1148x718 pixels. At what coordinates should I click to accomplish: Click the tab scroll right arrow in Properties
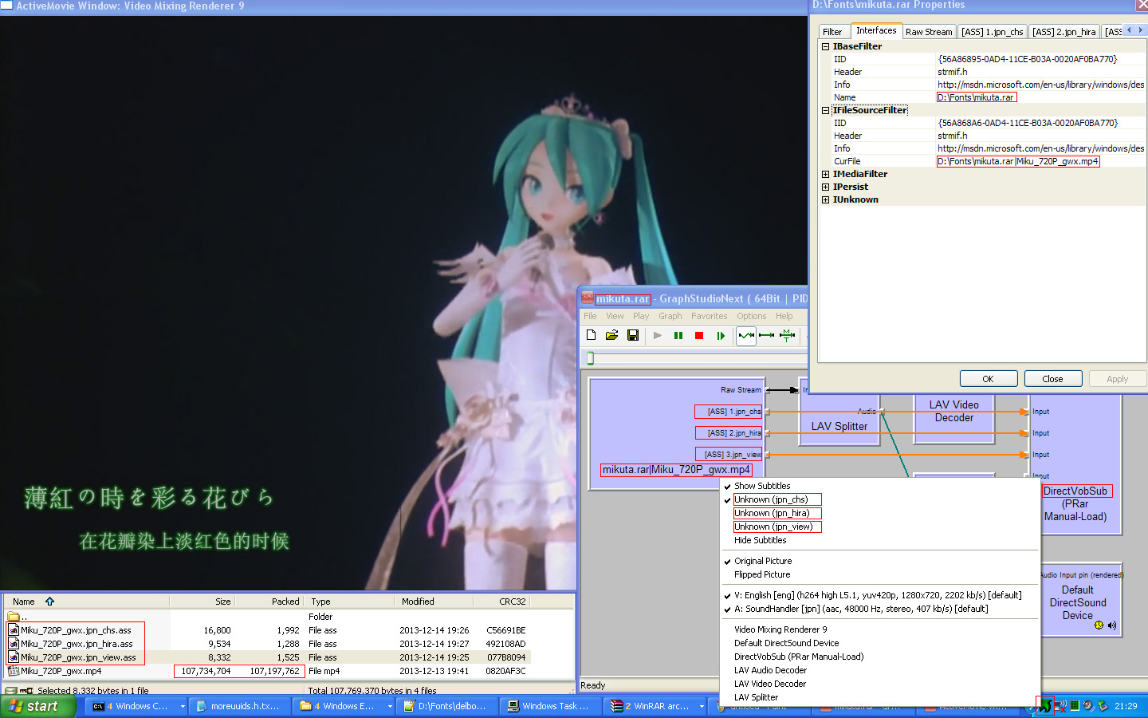(x=1141, y=30)
